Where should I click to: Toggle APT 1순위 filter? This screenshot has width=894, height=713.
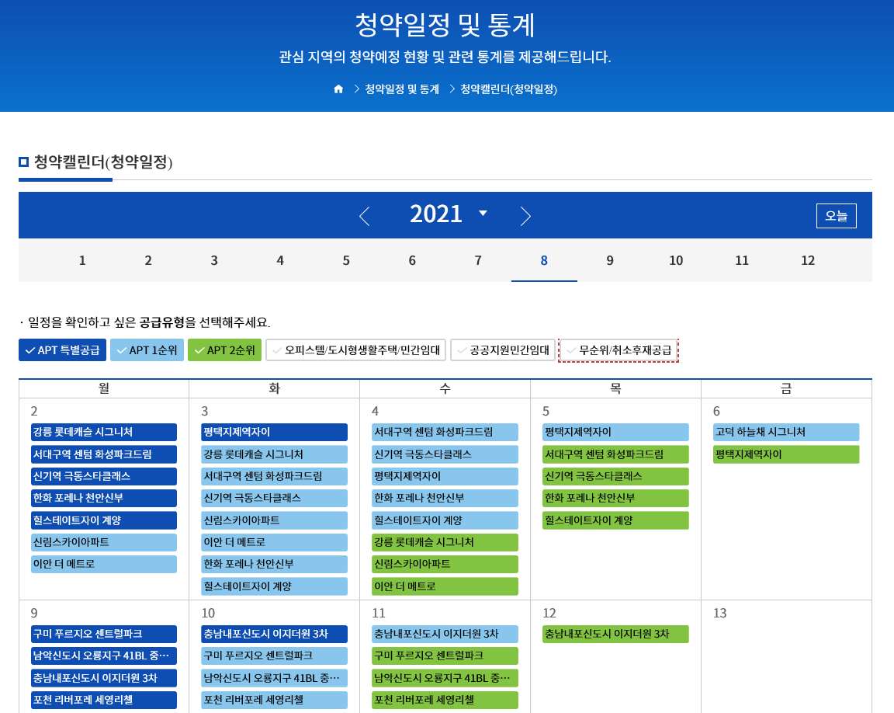tap(147, 350)
